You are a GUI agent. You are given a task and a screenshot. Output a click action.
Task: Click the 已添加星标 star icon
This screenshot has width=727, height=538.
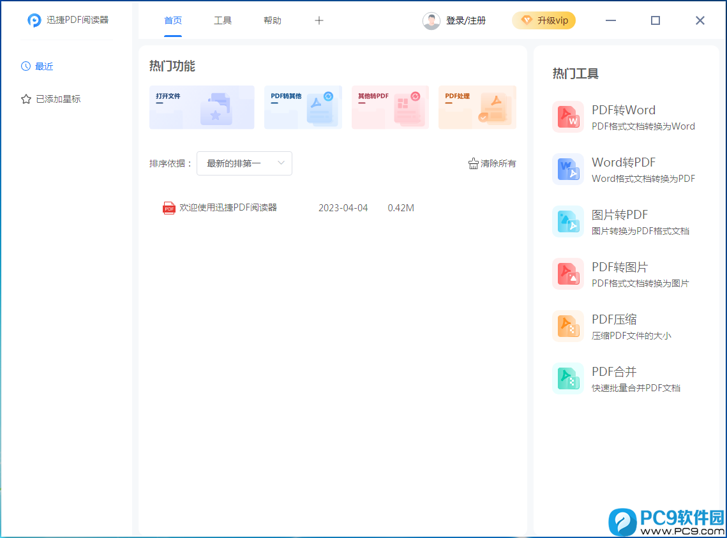point(26,99)
